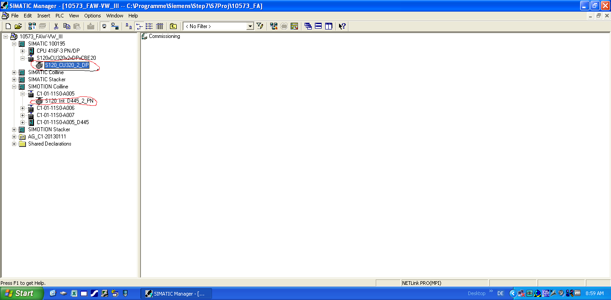Switch to Large Icons view
The image size is (611, 300).
(x=129, y=26)
